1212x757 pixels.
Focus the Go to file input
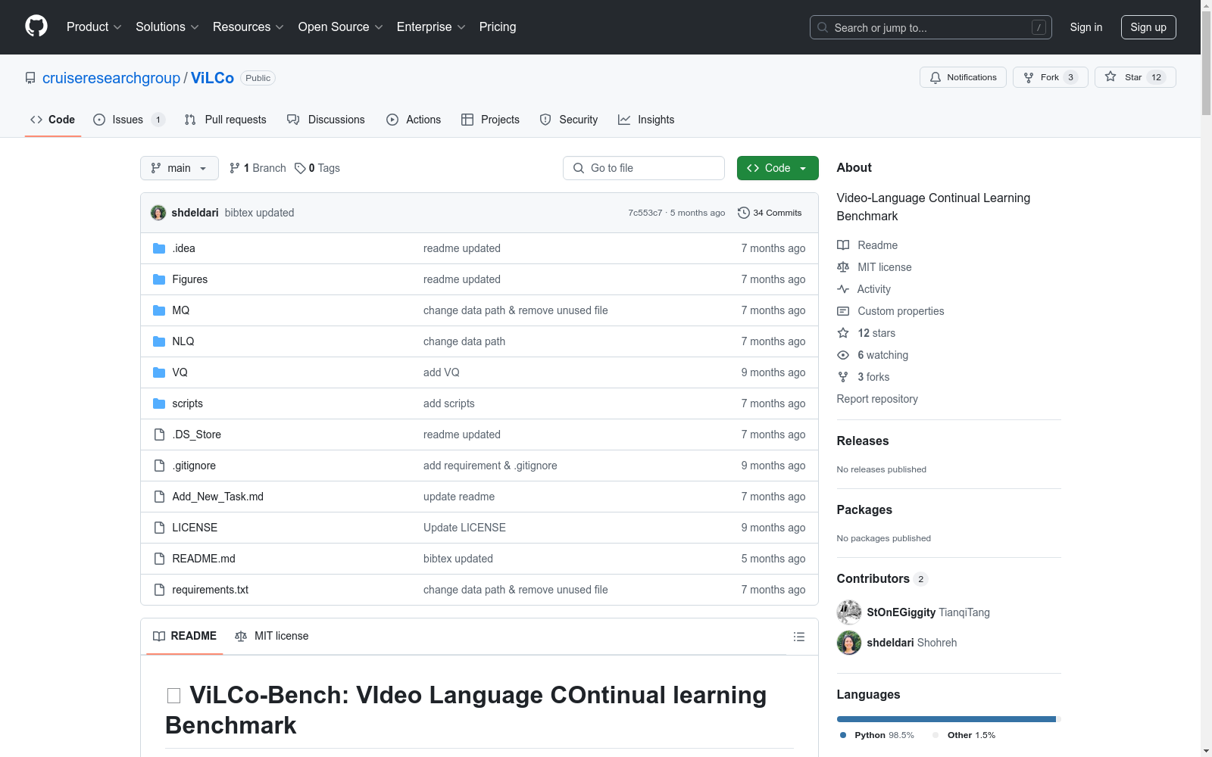coord(644,168)
